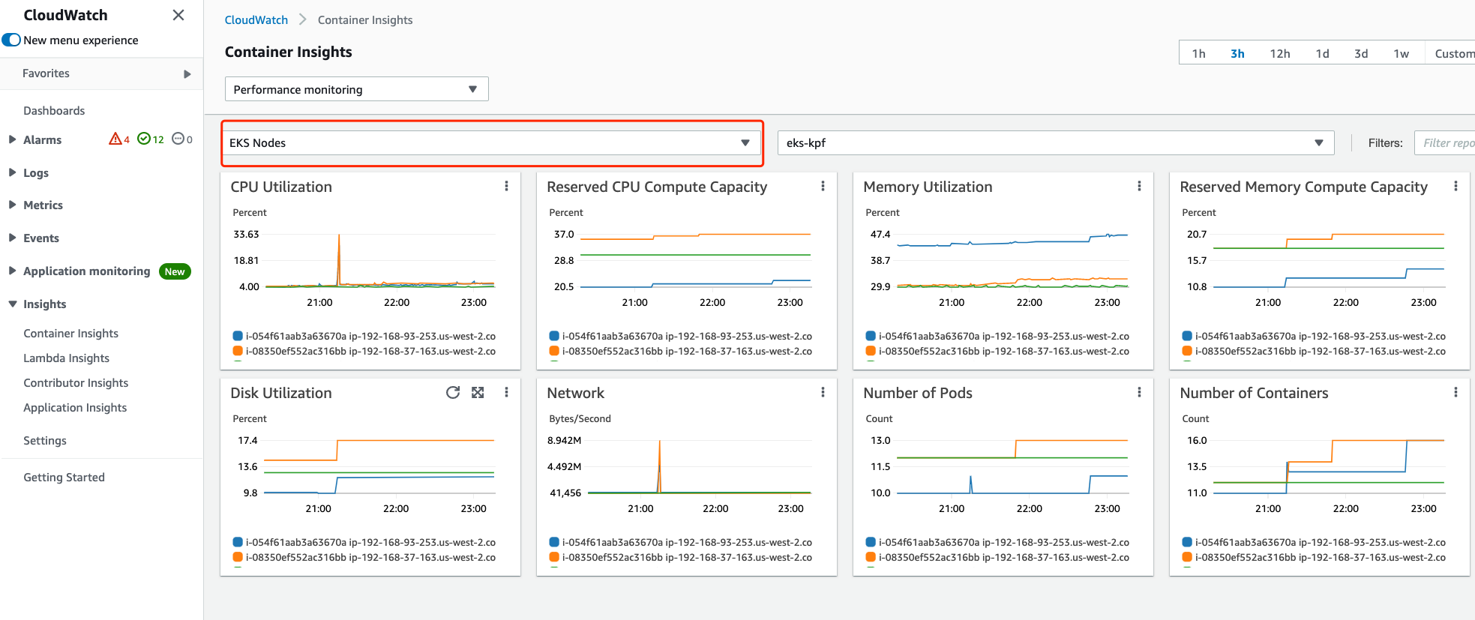Select the 1w time range
Viewport: 1475px width, 620px height.
click(x=1401, y=53)
